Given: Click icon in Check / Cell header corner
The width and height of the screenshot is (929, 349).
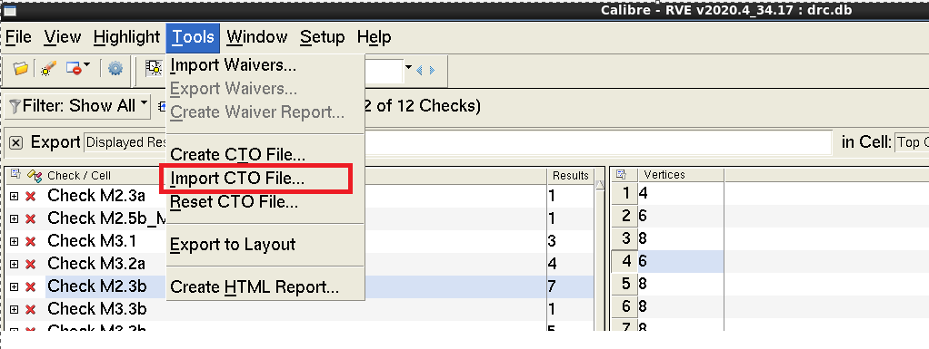Looking at the screenshot, I should [15, 174].
